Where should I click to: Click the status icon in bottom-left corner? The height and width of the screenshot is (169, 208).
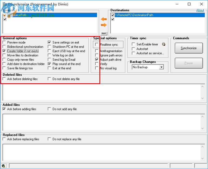point(3,166)
